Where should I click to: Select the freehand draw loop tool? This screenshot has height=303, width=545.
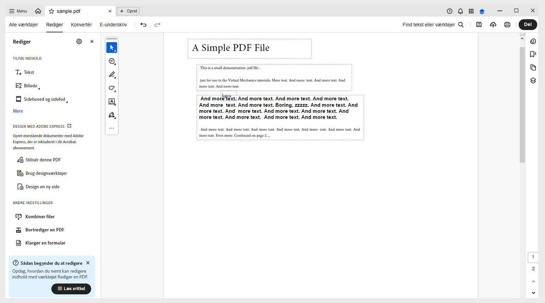pyautogui.click(x=112, y=88)
